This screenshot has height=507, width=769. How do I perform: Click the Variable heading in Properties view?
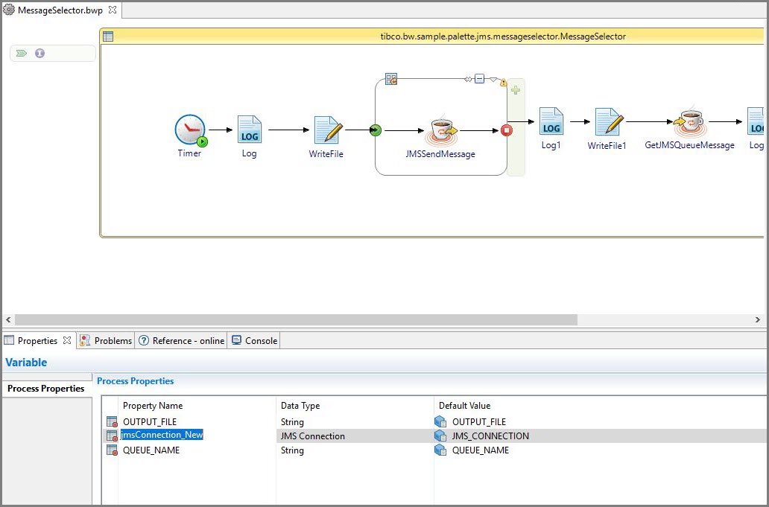pos(26,363)
